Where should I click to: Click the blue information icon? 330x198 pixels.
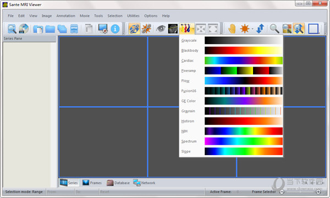(115, 29)
